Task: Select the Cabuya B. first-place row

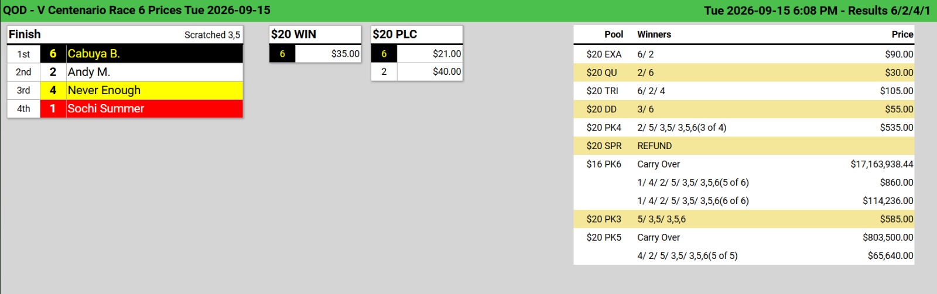Action: click(x=125, y=54)
